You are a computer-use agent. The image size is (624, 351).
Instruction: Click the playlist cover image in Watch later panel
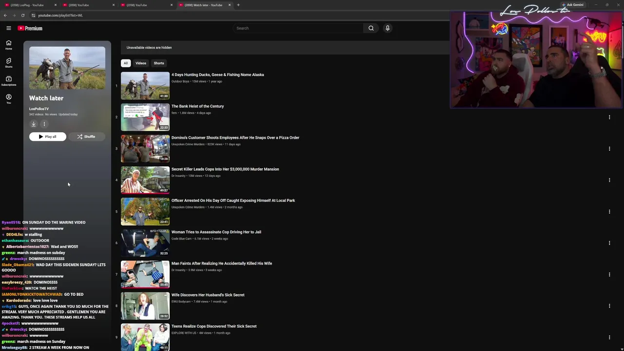pos(67,68)
